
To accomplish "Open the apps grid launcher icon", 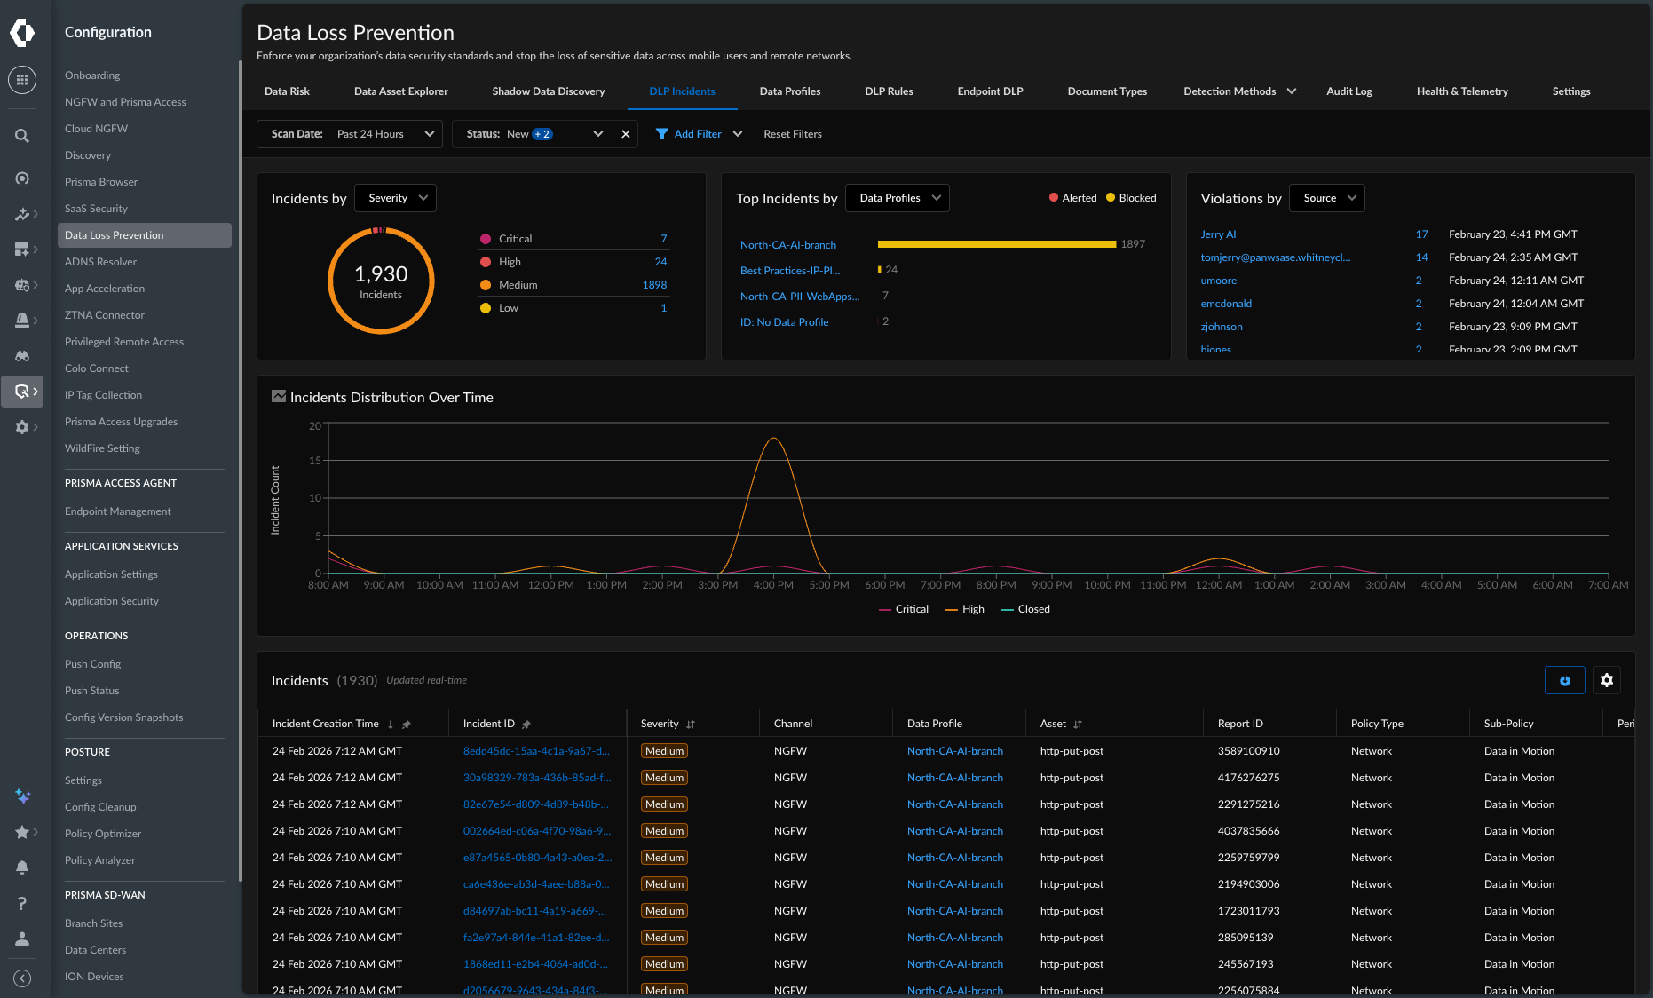I will click(x=22, y=80).
